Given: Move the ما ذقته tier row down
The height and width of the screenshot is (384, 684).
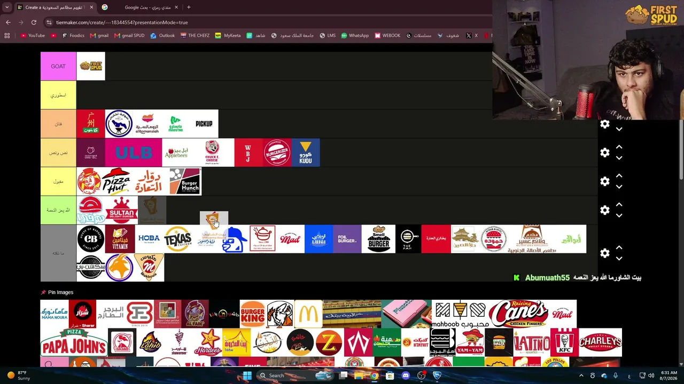Looking at the screenshot, I should tap(619, 259).
